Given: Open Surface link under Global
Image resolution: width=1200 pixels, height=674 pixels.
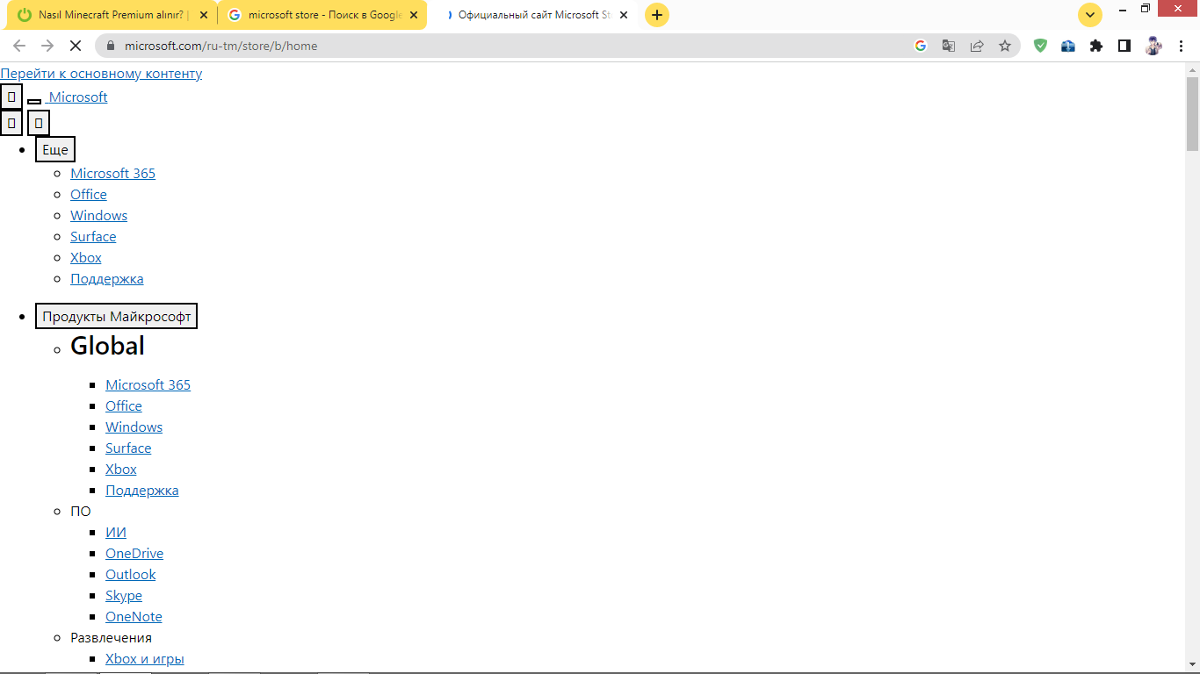Looking at the screenshot, I should tap(128, 448).
